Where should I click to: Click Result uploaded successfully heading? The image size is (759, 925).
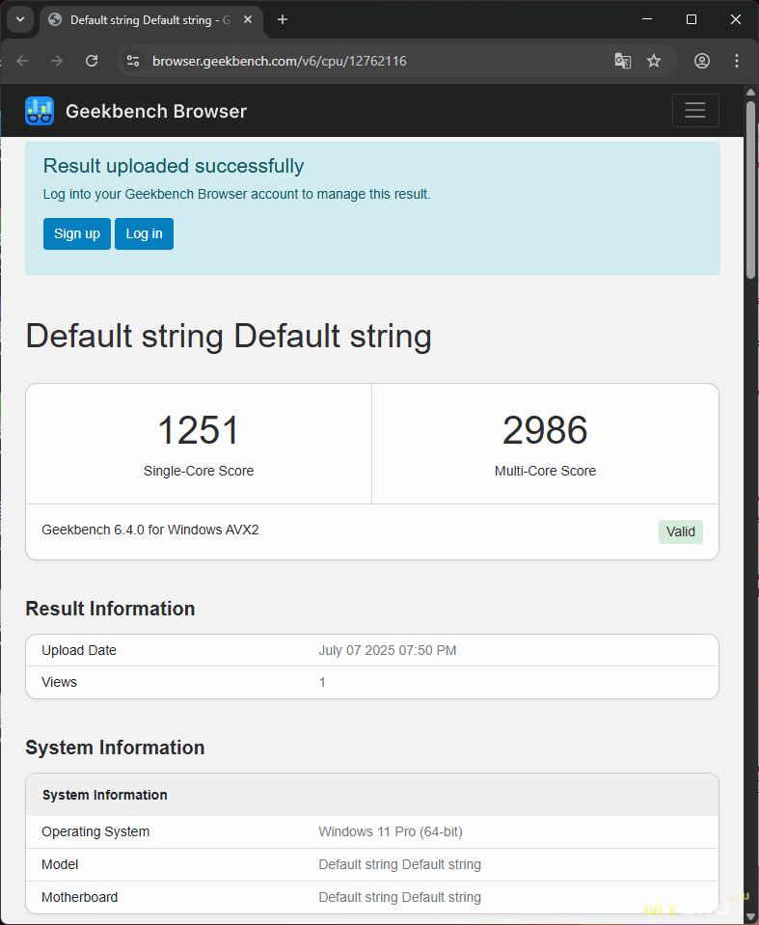(174, 166)
